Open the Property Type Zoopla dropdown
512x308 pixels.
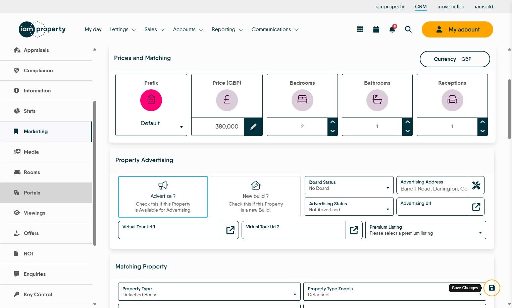(395, 292)
